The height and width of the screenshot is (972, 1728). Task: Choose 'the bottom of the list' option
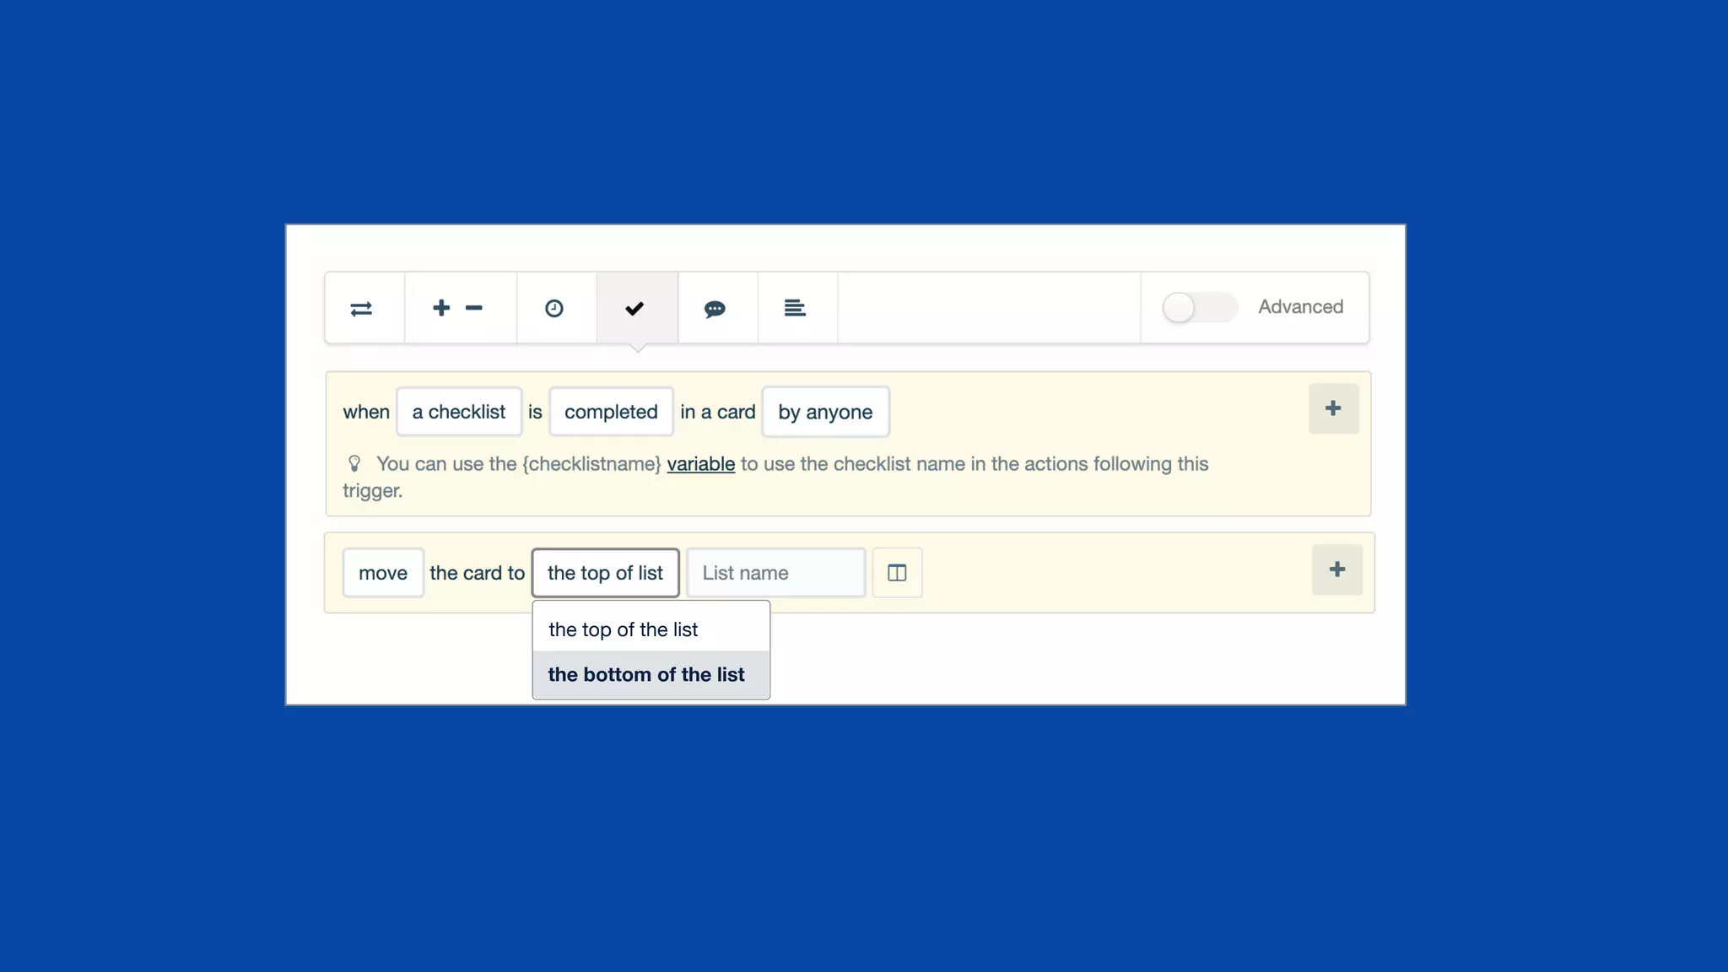646,674
